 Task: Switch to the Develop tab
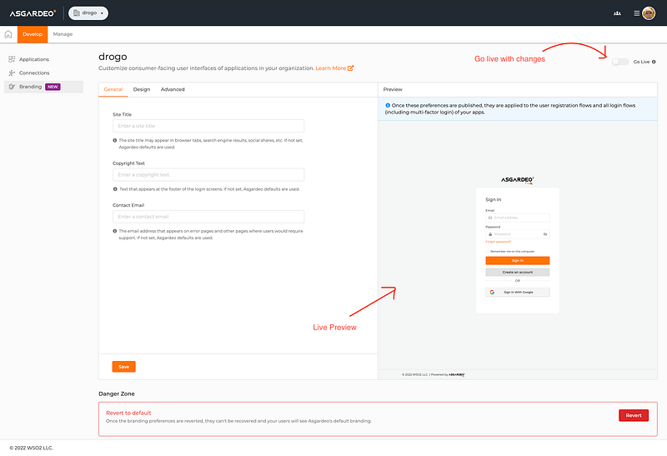[x=33, y=34]
